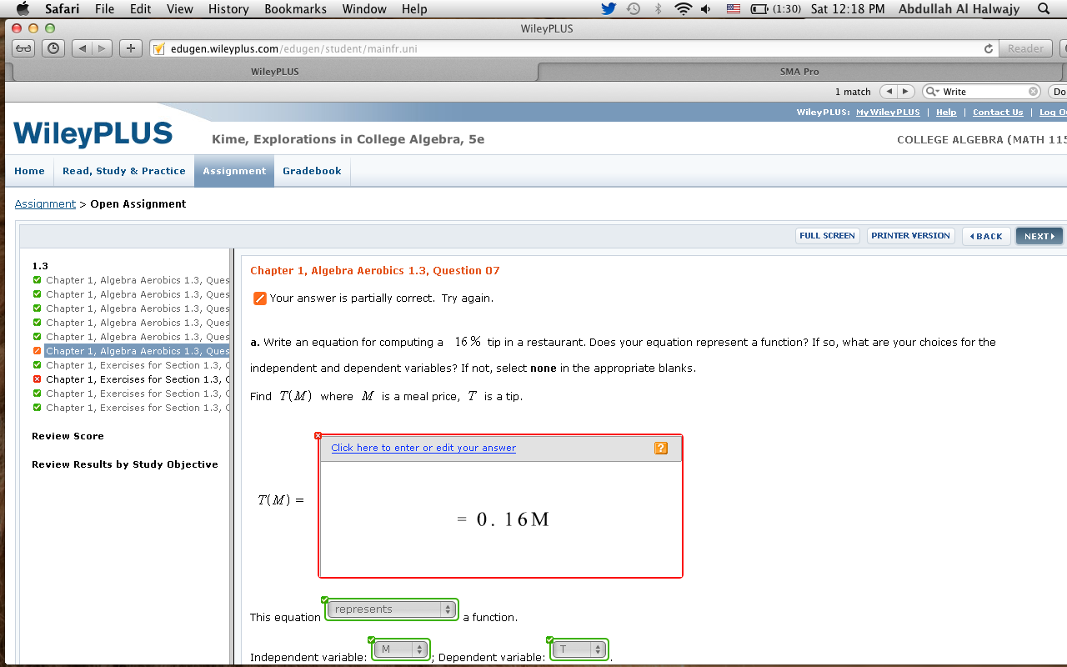Go forward with Safari's forward arrow
Image resolution: width=1067 pixels, height=667 pixels.
[102, 48]
